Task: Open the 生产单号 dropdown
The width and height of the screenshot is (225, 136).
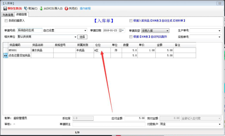Action: point(219,31)
